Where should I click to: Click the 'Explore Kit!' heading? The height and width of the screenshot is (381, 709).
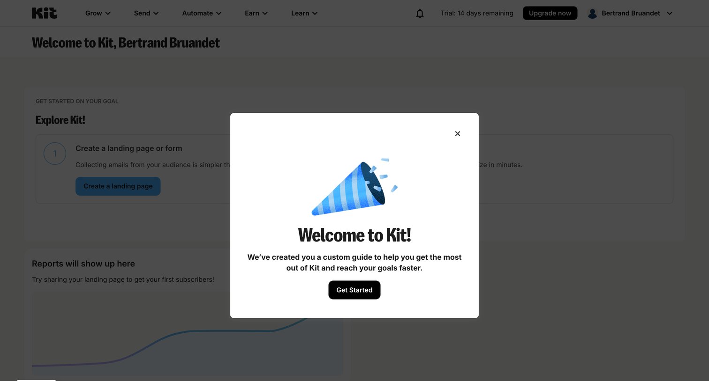coord(60,120)
